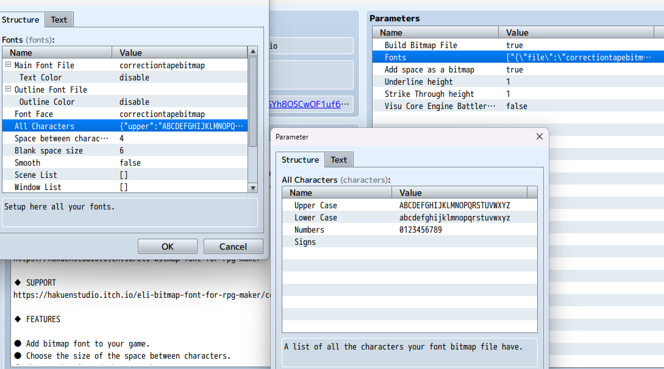Click the scroll-up arrow of Fonts list
The image size is (664, 369).
253,51
